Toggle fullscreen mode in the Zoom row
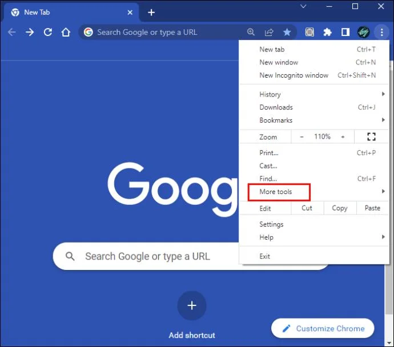This screenshot has width=394, height=347. [x=371, y=137]
